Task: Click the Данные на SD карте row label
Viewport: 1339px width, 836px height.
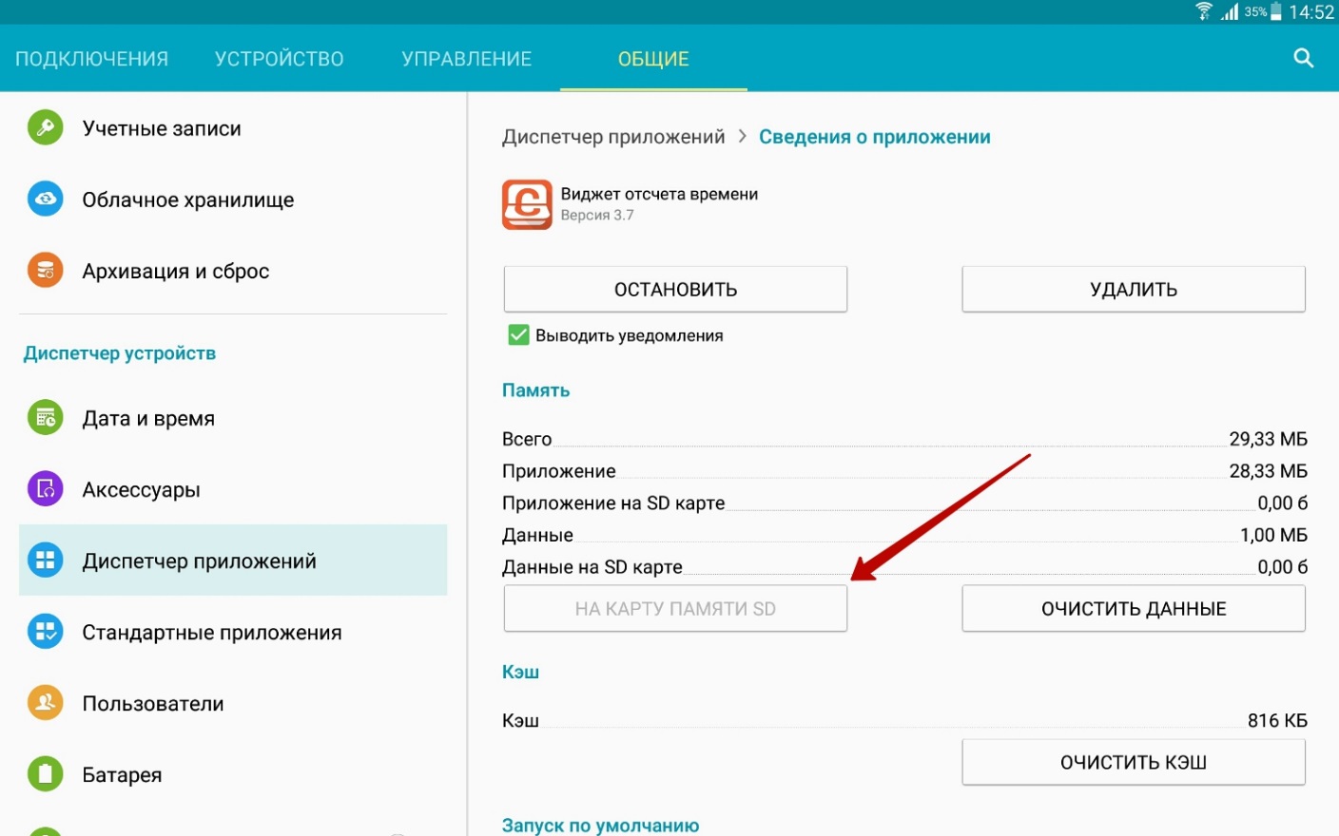Action: 592,566
